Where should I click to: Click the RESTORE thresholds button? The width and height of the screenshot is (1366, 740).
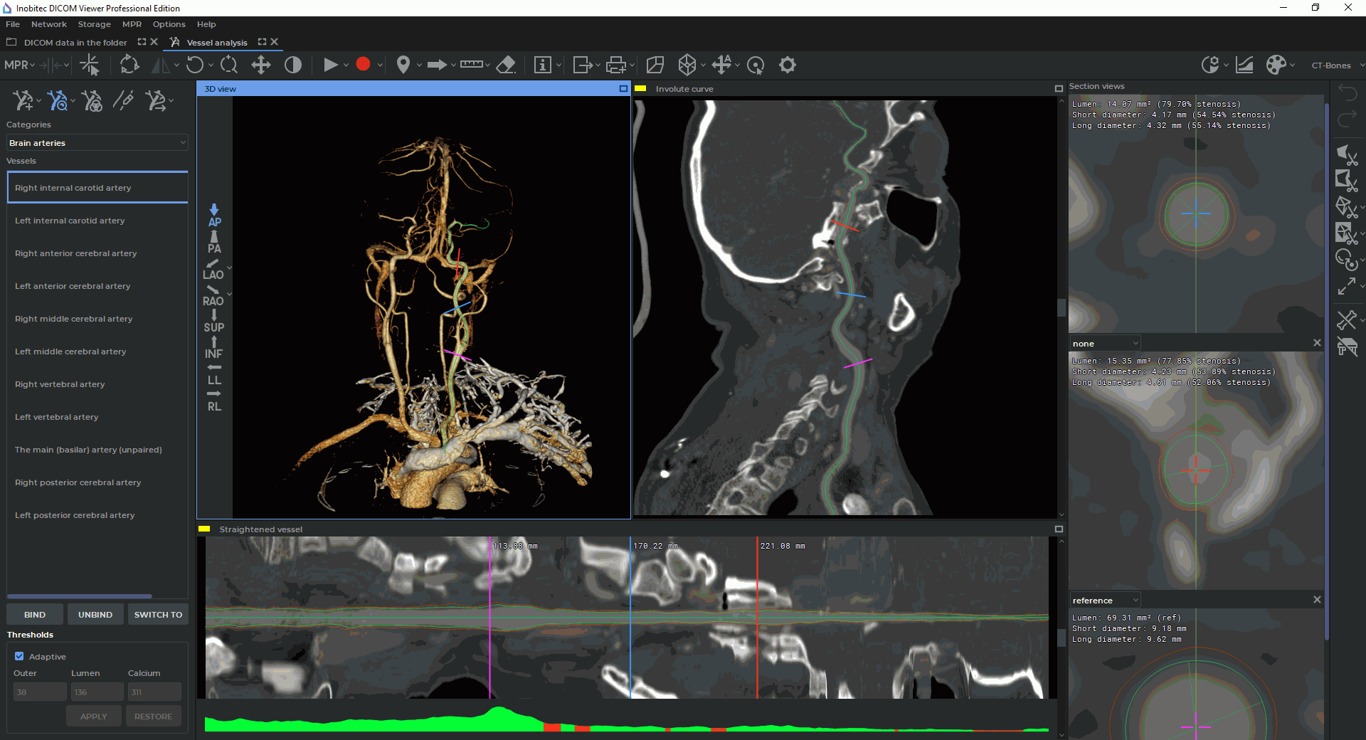click(153, 717)
